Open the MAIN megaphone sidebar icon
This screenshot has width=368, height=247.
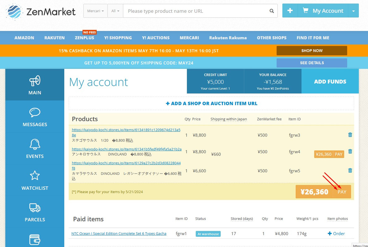click(x=35, y=81)
